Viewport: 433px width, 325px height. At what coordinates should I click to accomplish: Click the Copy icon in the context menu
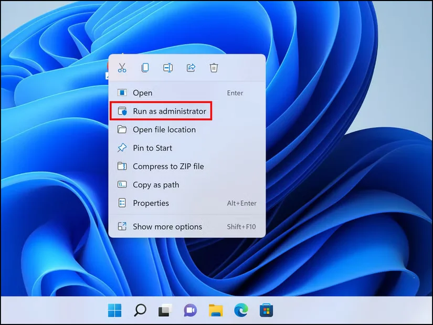[x=145, y=68]
